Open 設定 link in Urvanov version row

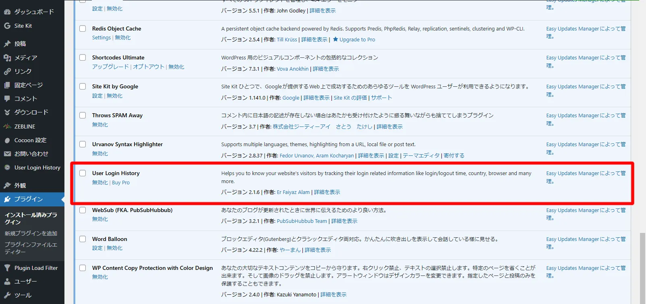[393, 155]
